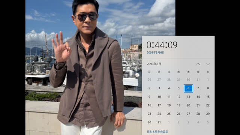Select grayed-out July 30 in first row

[x=188, y=79]
